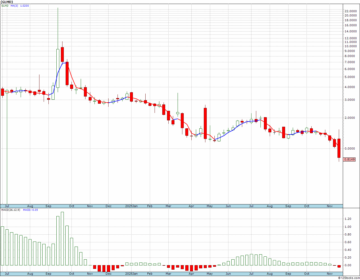
Task: Select the "MACD:-0.05" value label
Action: (x=30, y=210)
